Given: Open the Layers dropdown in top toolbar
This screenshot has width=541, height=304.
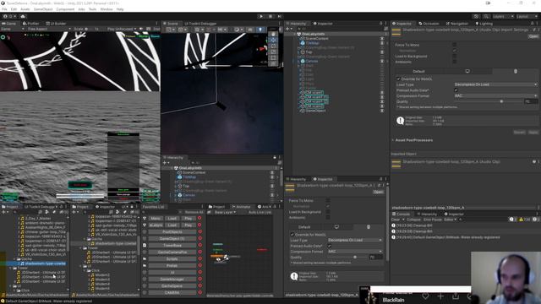Looking at the screenshot, I should point(503,16).
